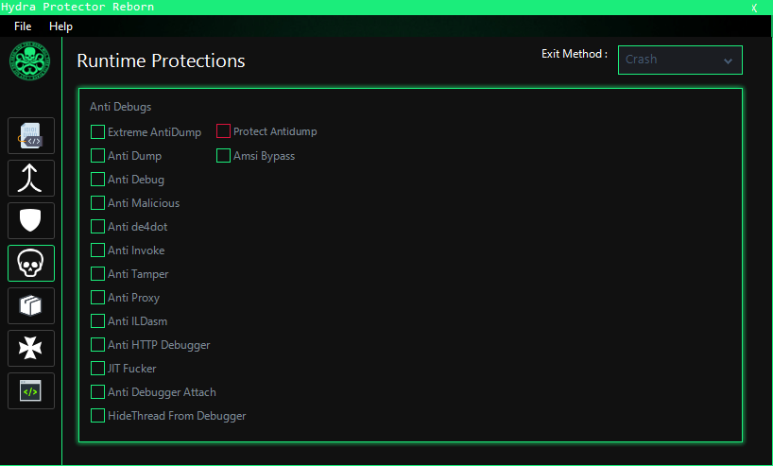Image resolution: width=773 pixels, height=466 pixels.
Task: Check the Anti HTTP Debugger option
Action: coord(98,345)
